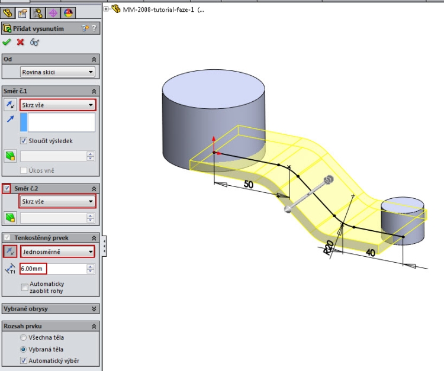Collapse the Tenkostěnný prvek section
Viewport: 444px width, 371px height.
(x=94, y=238)
